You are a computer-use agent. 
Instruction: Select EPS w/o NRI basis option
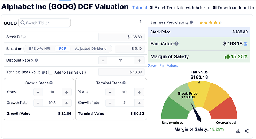[x=39, y=49]
